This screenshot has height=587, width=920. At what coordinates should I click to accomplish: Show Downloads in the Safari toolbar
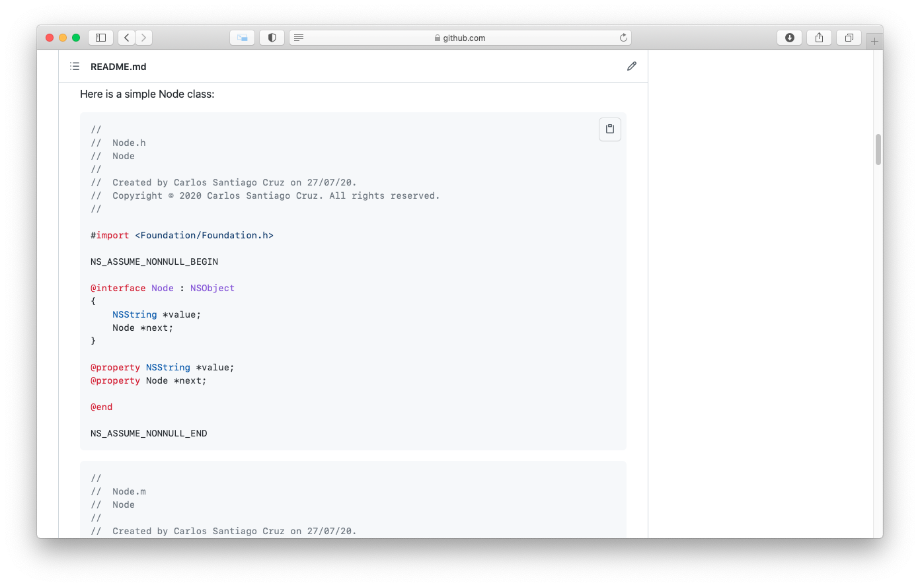789,38
